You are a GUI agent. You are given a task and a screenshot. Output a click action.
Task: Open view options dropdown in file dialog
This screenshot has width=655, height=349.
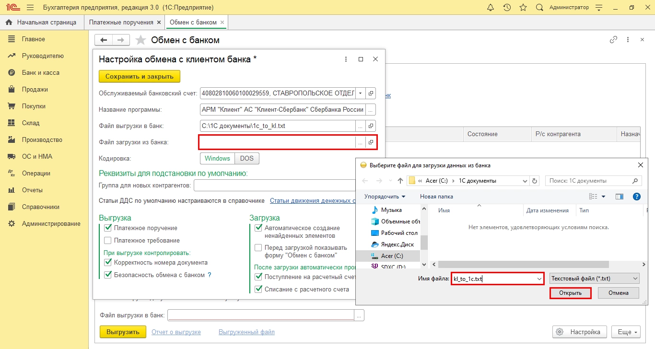click(603, 197)
